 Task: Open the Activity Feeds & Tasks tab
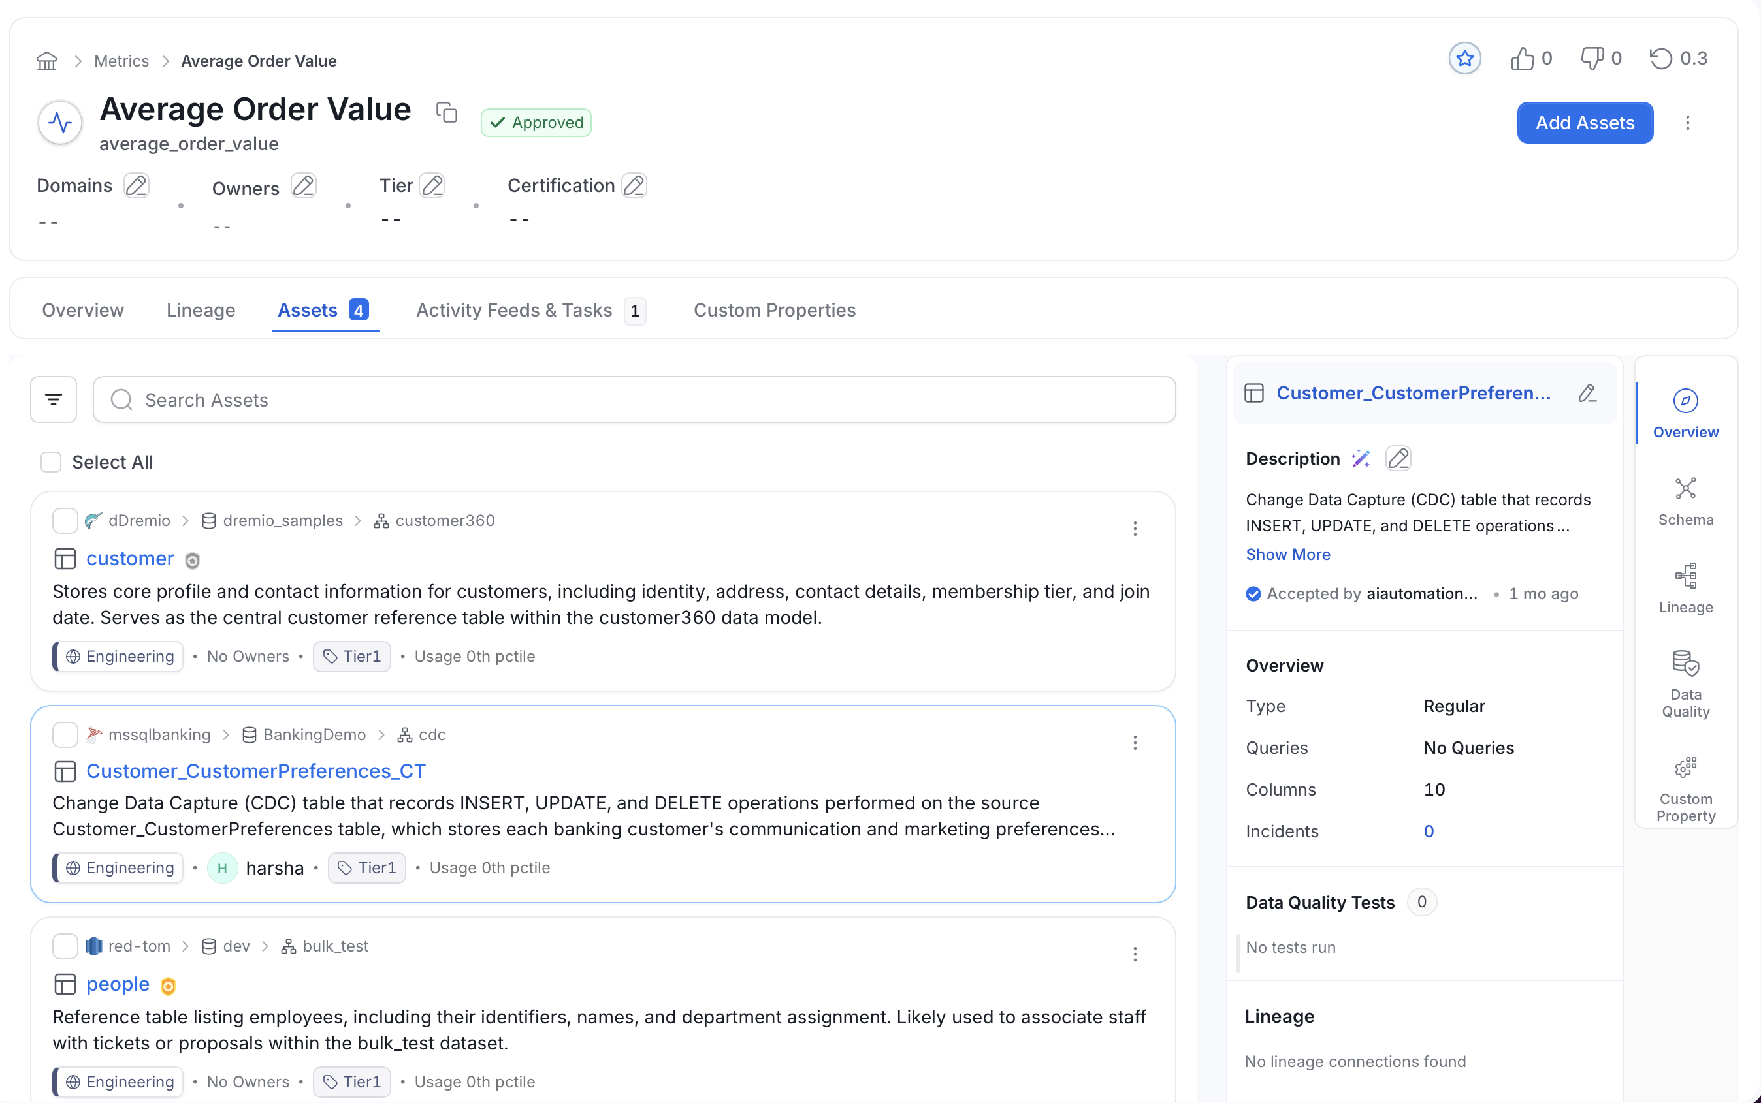531,310
